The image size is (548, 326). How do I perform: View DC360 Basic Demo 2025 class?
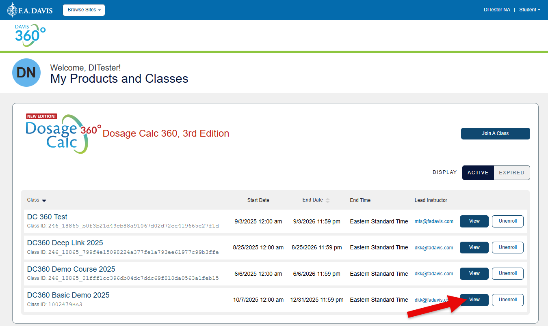(474, 300)
